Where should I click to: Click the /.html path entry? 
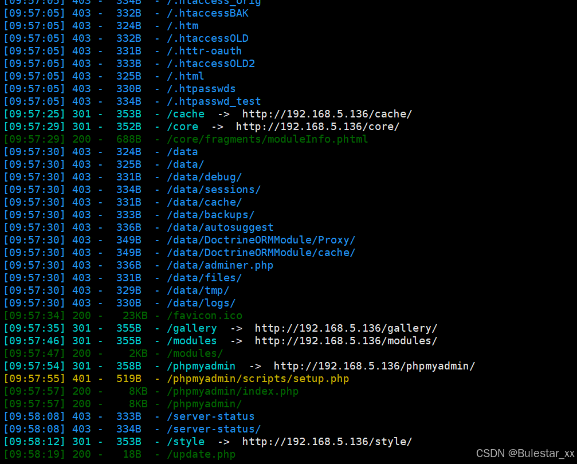pyautogui.click(x=186, y=76)
